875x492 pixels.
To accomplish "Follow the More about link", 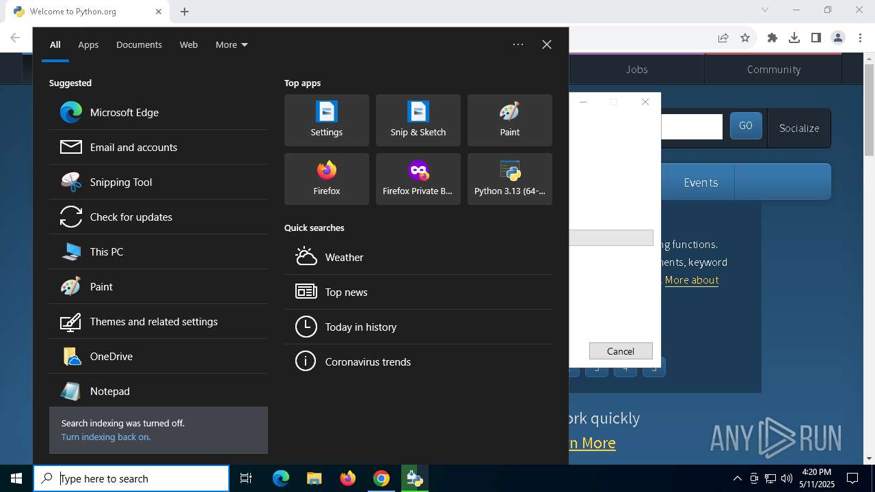I will (x=692, y=279).
